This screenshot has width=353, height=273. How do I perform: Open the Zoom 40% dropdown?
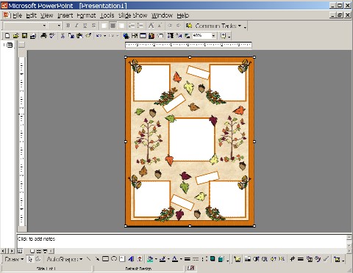coord(213,36)
